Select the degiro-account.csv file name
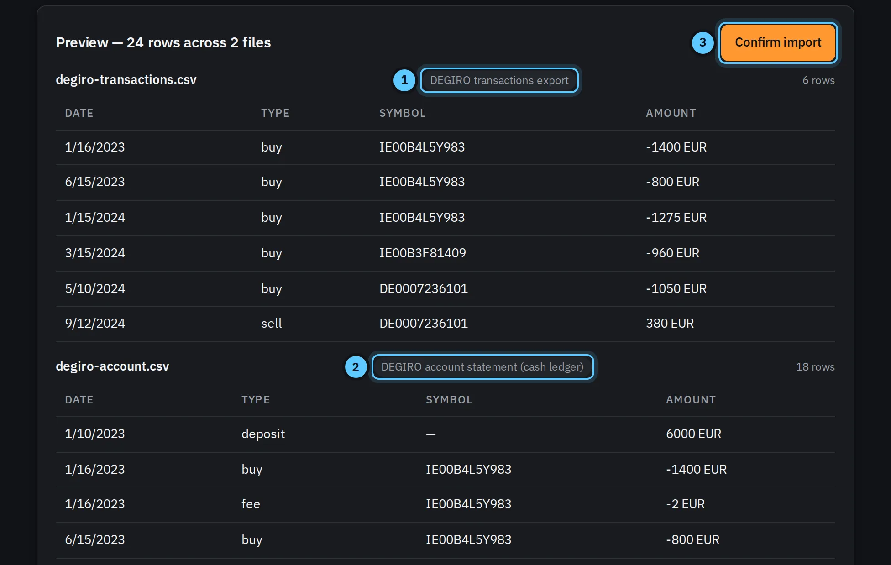Image resolution: width=891 pixels, height=565 pixels. click(x=112, y=366)
